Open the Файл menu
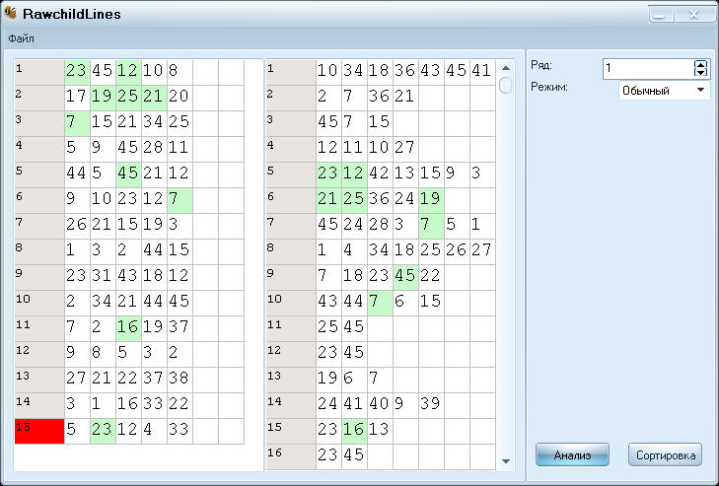The image size is (719, 486). (x=21, y=39)
